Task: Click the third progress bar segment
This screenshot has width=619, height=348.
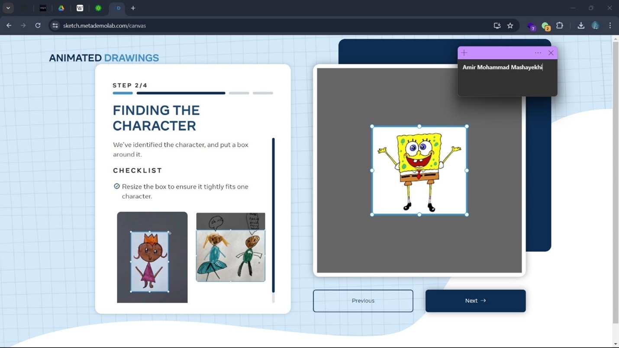Action: tap(239, 93)
